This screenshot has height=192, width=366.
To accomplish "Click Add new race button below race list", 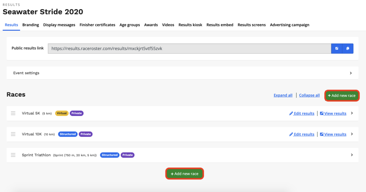I will point(185,174).
